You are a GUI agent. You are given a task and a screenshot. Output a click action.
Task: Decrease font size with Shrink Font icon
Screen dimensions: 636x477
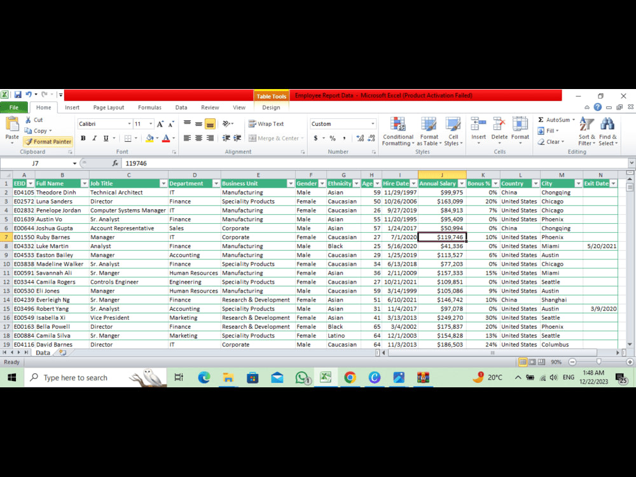point(171,124)
